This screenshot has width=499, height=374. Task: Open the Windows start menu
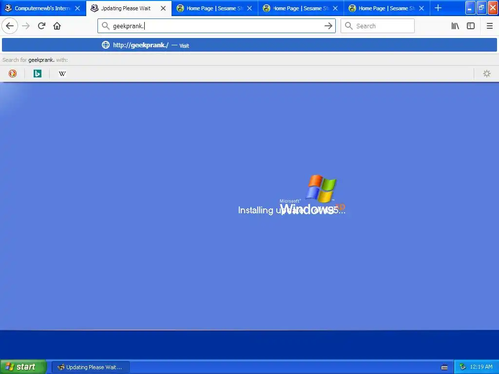point(23,367)
